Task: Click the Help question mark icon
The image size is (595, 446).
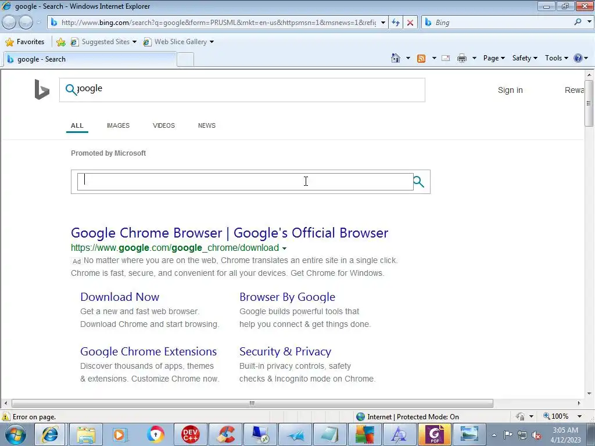Action: pyautogui.click(x=578, y=58)
